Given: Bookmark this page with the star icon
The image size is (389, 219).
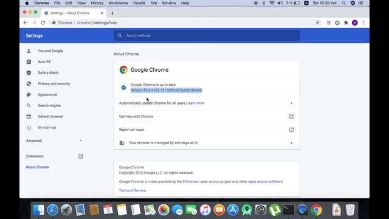Looking at the screenshot, I should pyautogui.click(x=317, y=23).
